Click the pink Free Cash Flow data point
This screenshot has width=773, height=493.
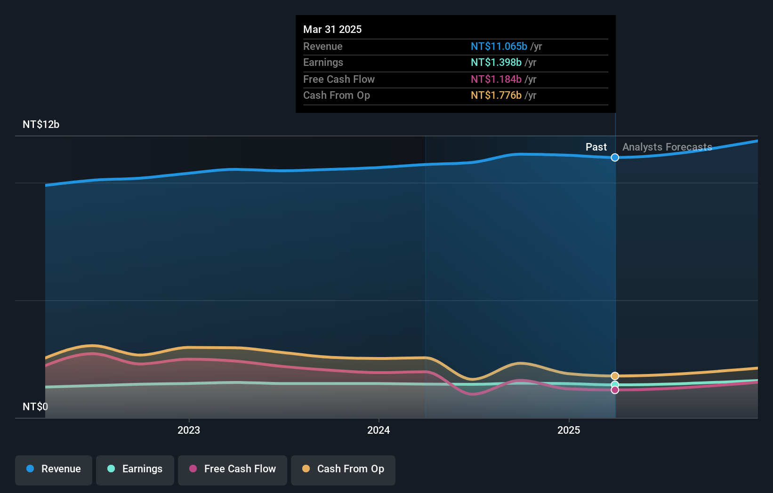615,390
